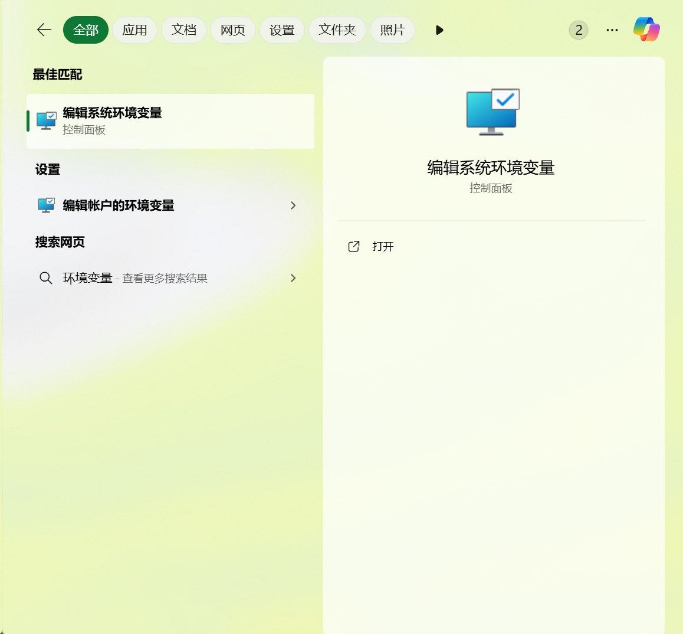This screenshot has width=683, height=634.
Task: Click the search magnifier icon beside 环境变量
Action: click(x=46, y=278)
